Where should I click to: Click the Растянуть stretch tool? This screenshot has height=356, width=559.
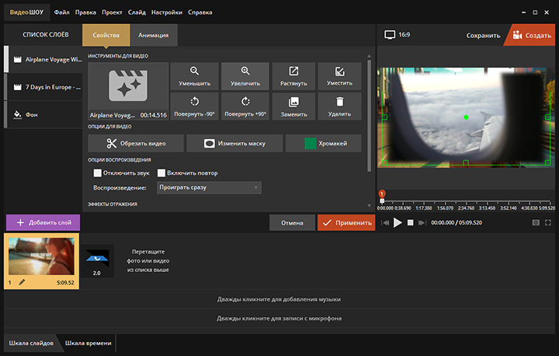(293, 75)
